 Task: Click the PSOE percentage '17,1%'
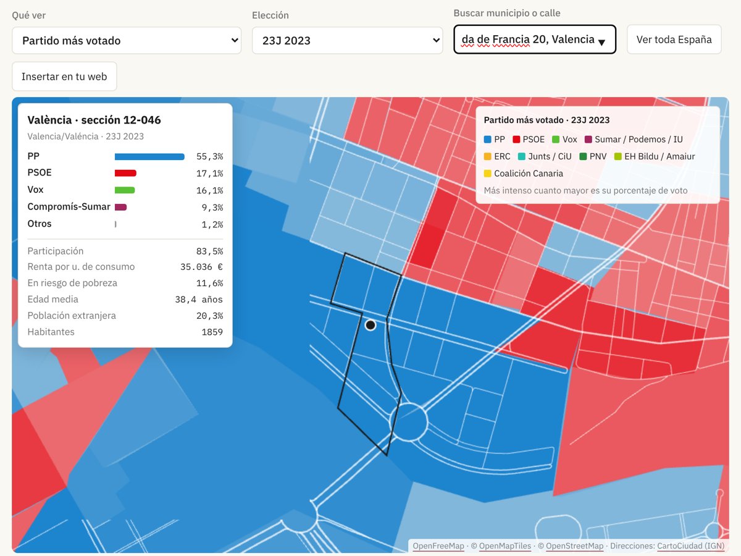[x=209, y=174]
